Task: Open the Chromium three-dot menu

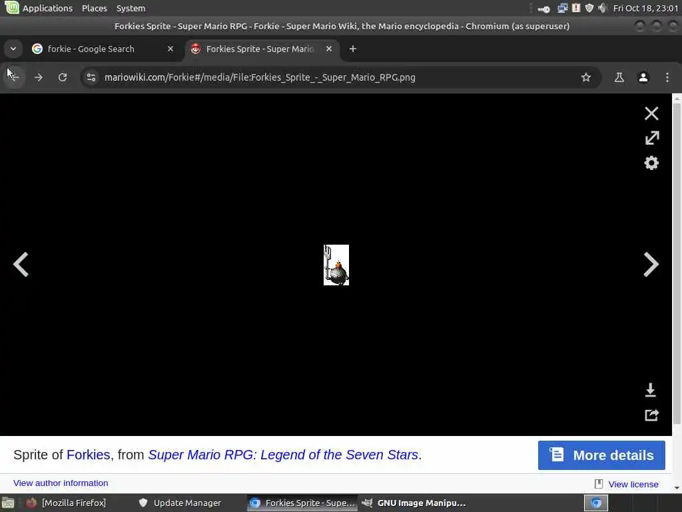Action: 667,77
